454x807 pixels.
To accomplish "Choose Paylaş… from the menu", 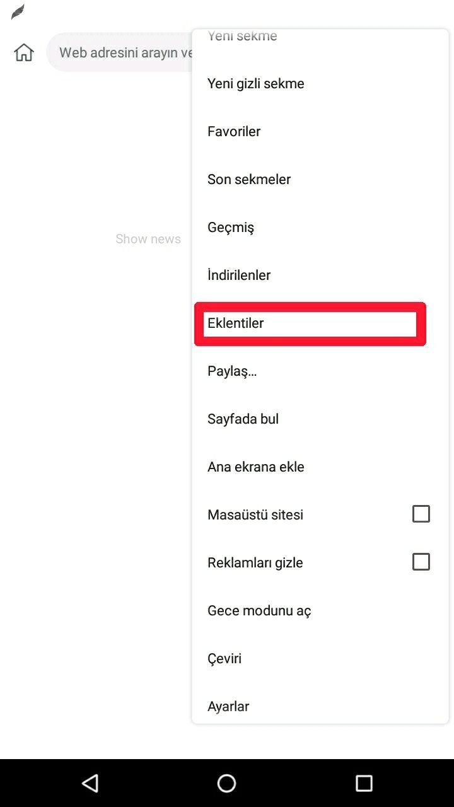I will (232, 371).
